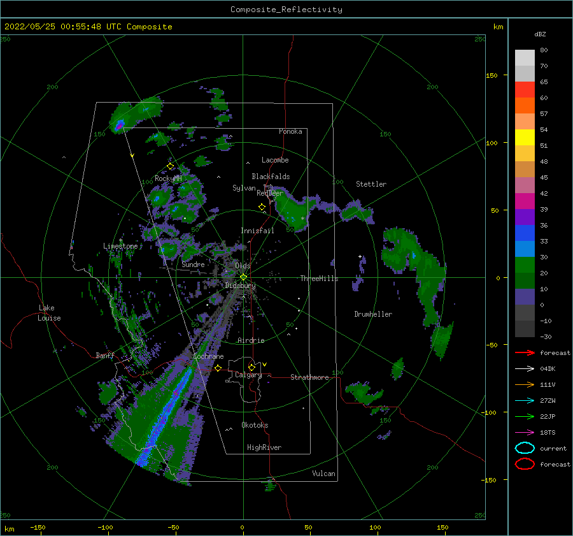The width and height of the screenshot is (573, 536).
Task: Click the cyan 27ZW arrow symbol
Action: (525, 401)
